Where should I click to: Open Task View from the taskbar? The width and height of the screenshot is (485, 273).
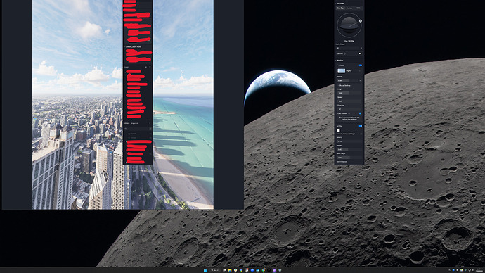224,270
